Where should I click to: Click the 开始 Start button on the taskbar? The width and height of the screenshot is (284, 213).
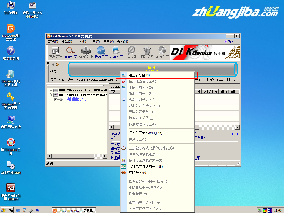7,210
